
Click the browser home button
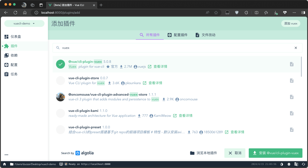coord(25,13)
